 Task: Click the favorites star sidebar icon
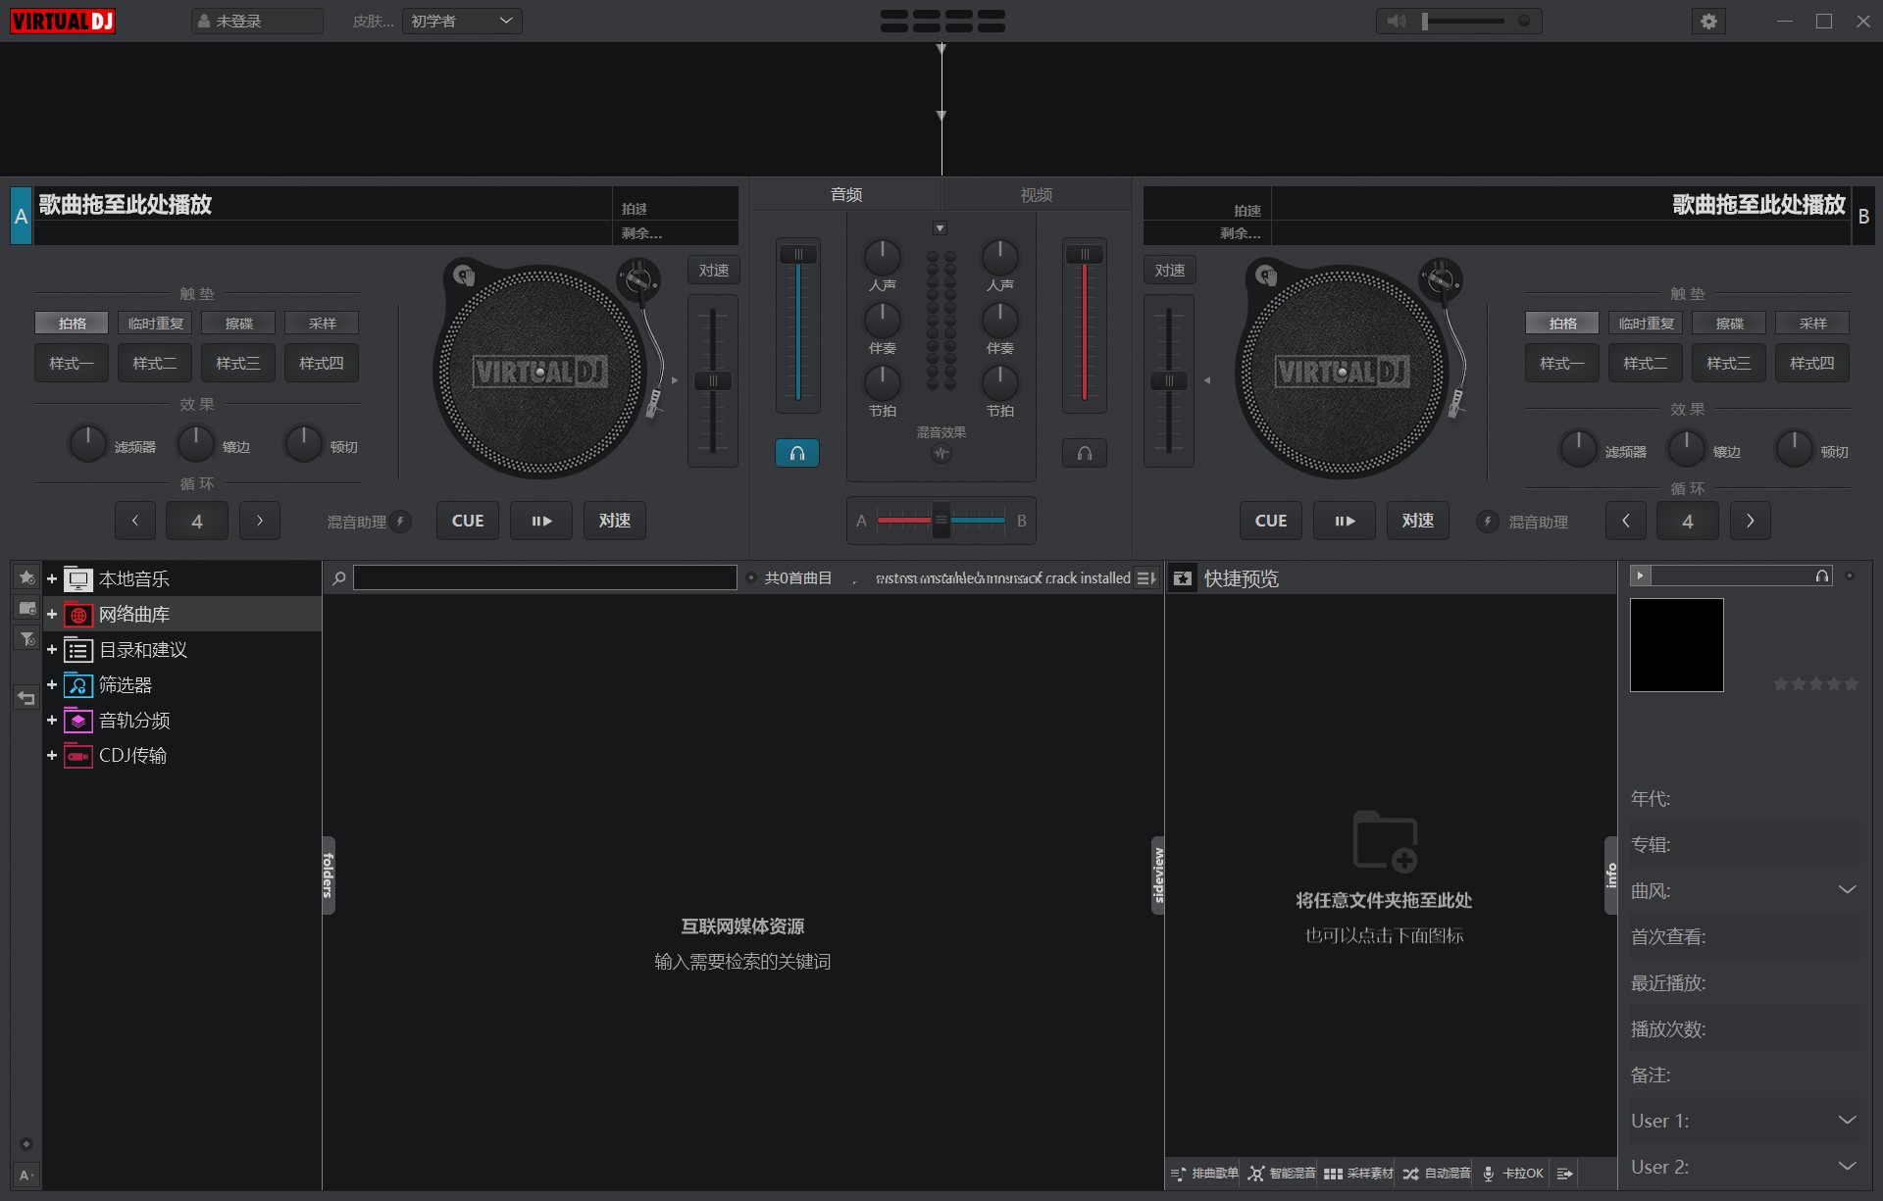(x=27, y=577)
